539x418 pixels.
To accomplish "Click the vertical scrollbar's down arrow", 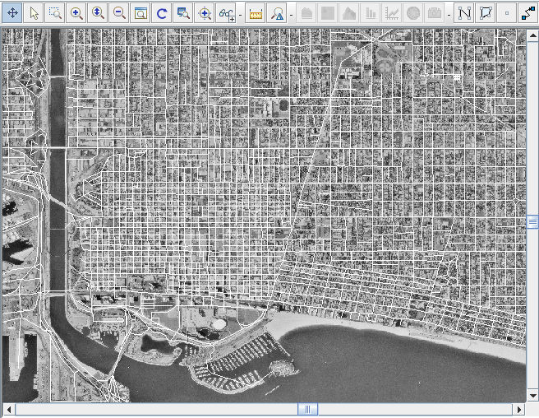I will [x=532, y=396].
